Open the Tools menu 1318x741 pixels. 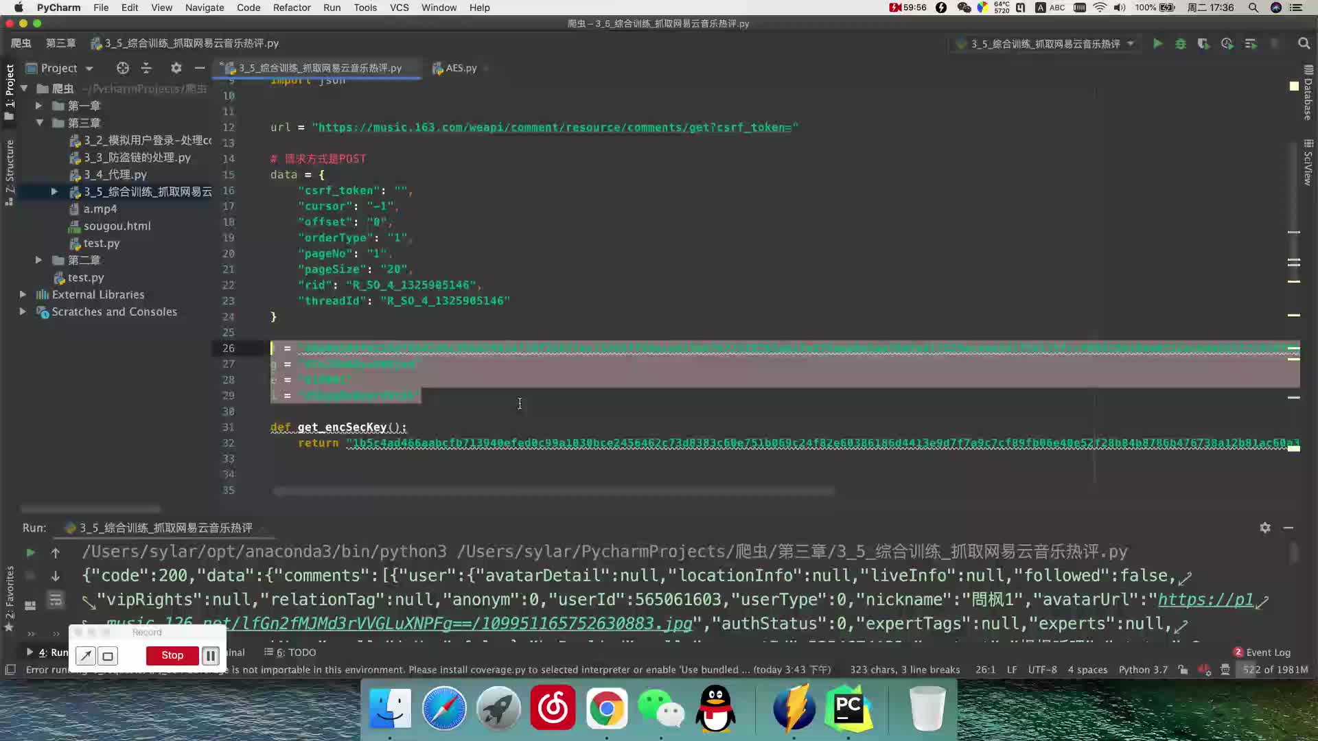pyautogui.click(x=365, y=8)
